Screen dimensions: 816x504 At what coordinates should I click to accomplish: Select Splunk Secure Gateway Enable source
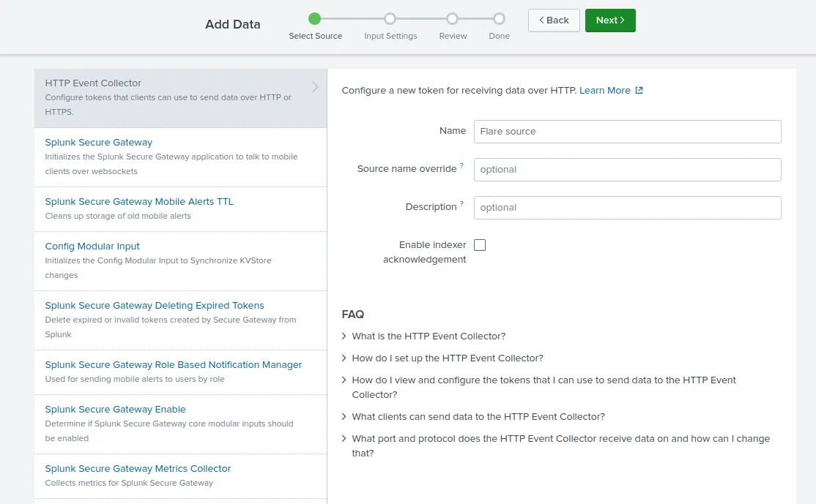(115, 410)
